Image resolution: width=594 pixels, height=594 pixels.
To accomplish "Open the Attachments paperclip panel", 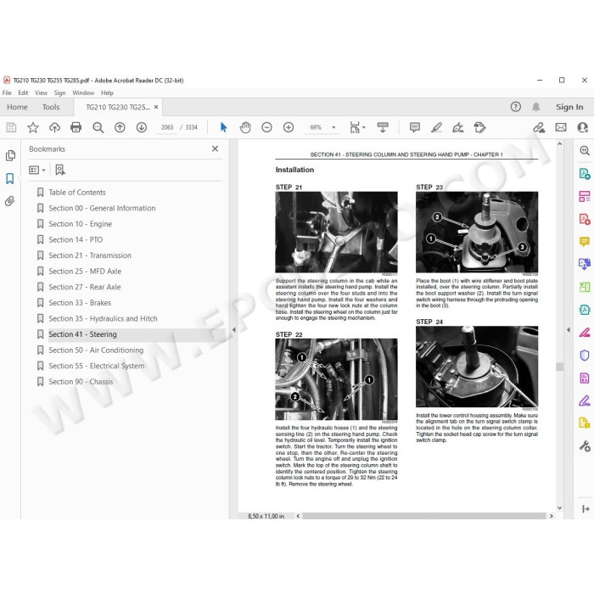I will point(10,201).
